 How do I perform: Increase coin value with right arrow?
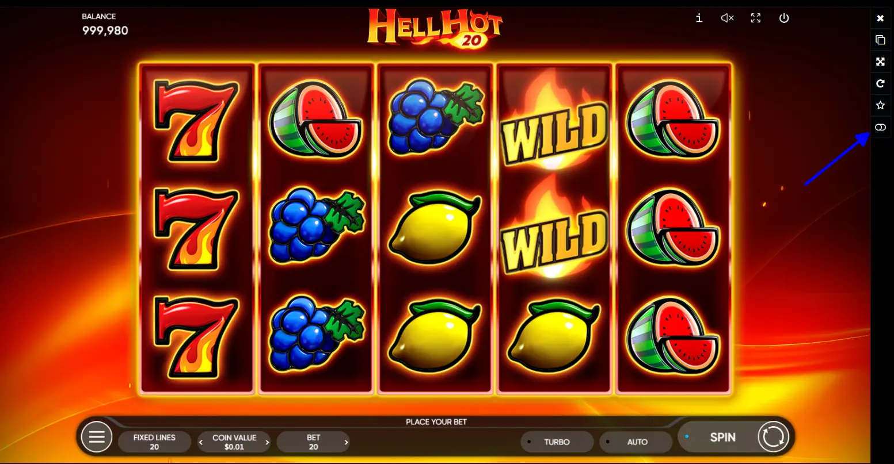[x=267, y=442]
